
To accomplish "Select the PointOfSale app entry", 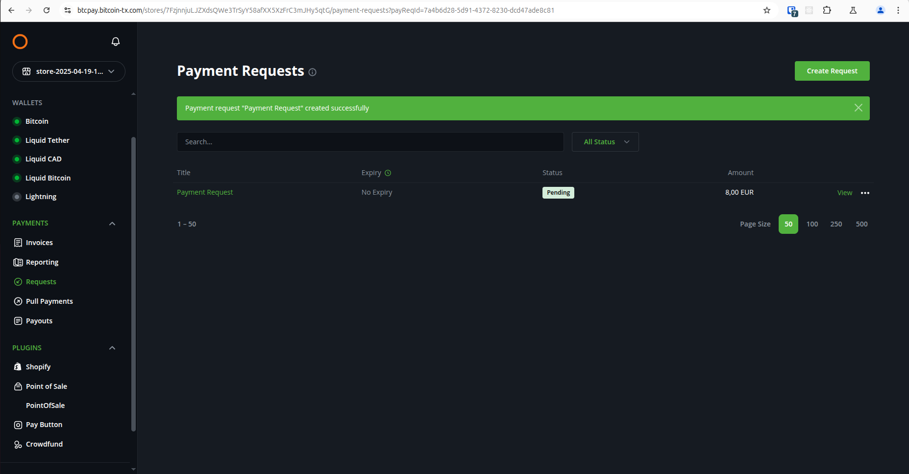I will tap(46, 406).
